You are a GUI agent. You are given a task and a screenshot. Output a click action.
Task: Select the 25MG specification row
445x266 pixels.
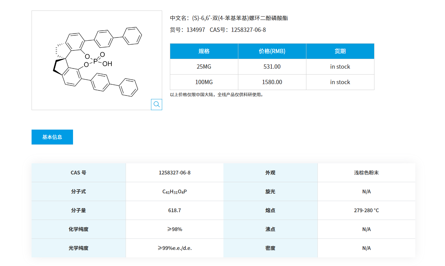click(x=204, y=66)
